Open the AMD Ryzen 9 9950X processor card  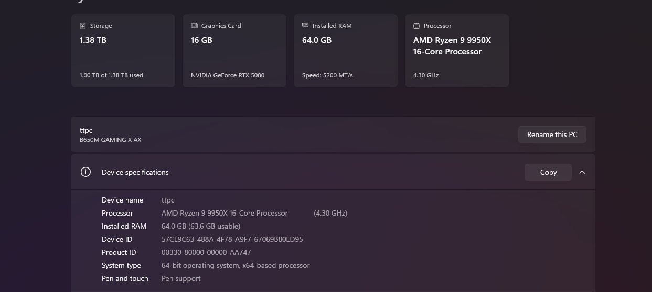[x=457, y=51]
